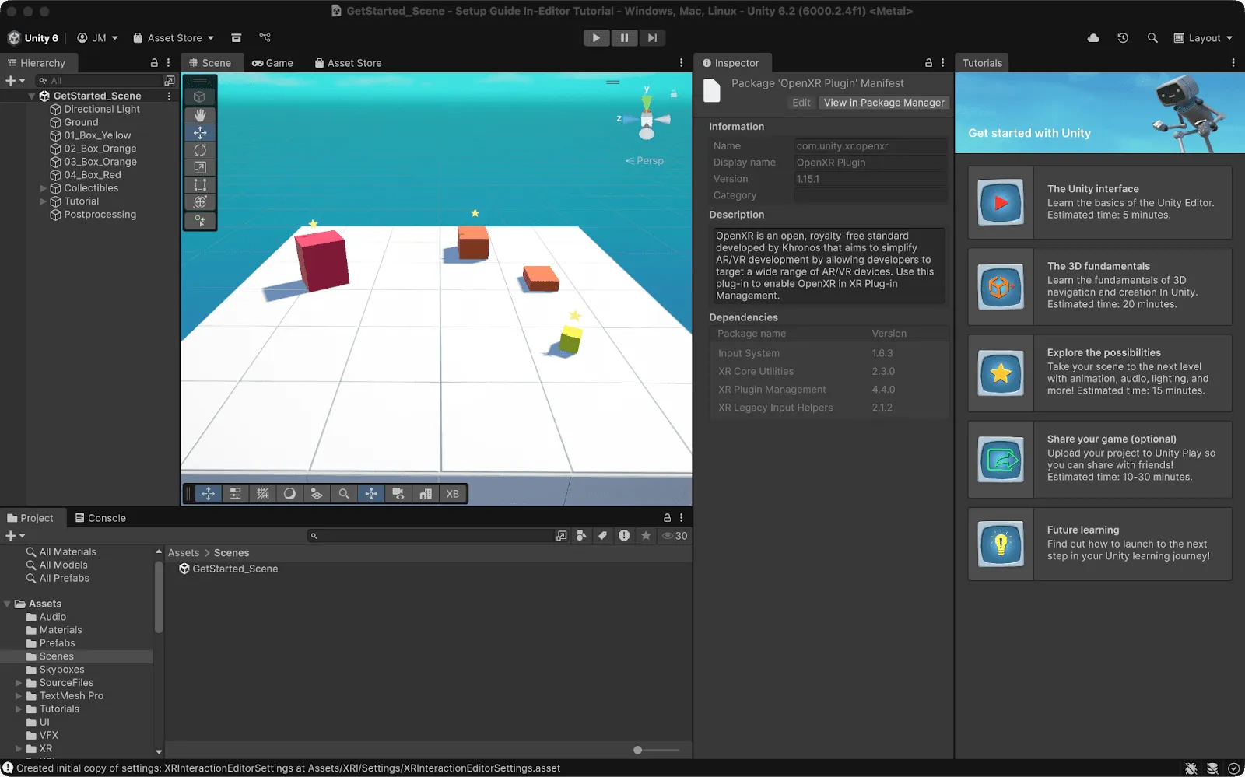Open the Layout dropdown
Screen dimensions: 1245x777
pyautogui.click(x=1202, y=37)
